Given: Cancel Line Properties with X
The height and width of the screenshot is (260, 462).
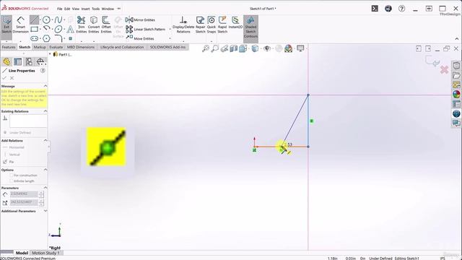Looking at the screenshot, I should pyautogui.click(x=12, y=78).
